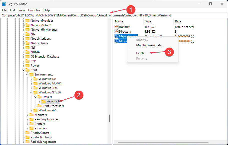Choose Delete from the context menu
The height and width of the screenshot is (145, 228).
[140, 53]
